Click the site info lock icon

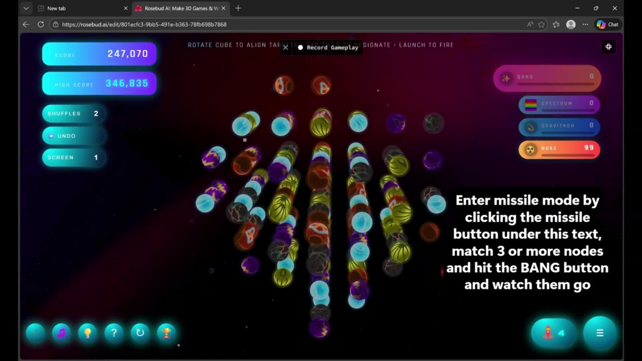coord(56,24)
